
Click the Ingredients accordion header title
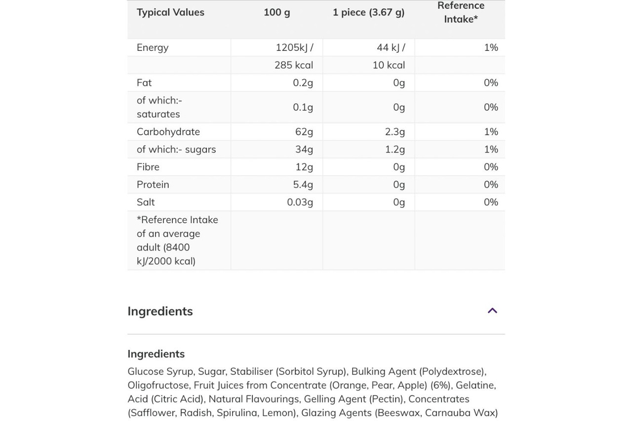(160, 311)
